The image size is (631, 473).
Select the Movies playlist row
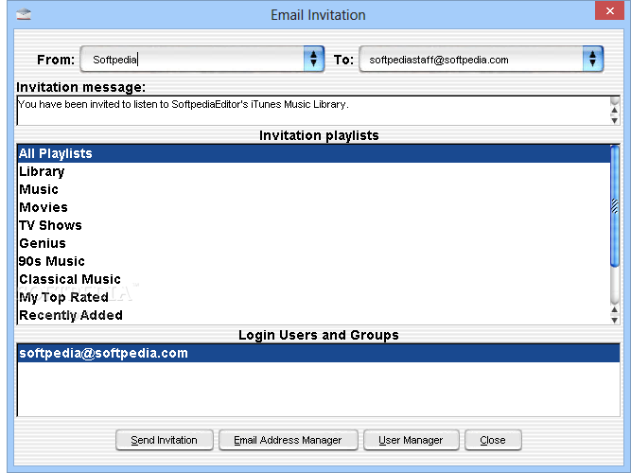(313, 207)
